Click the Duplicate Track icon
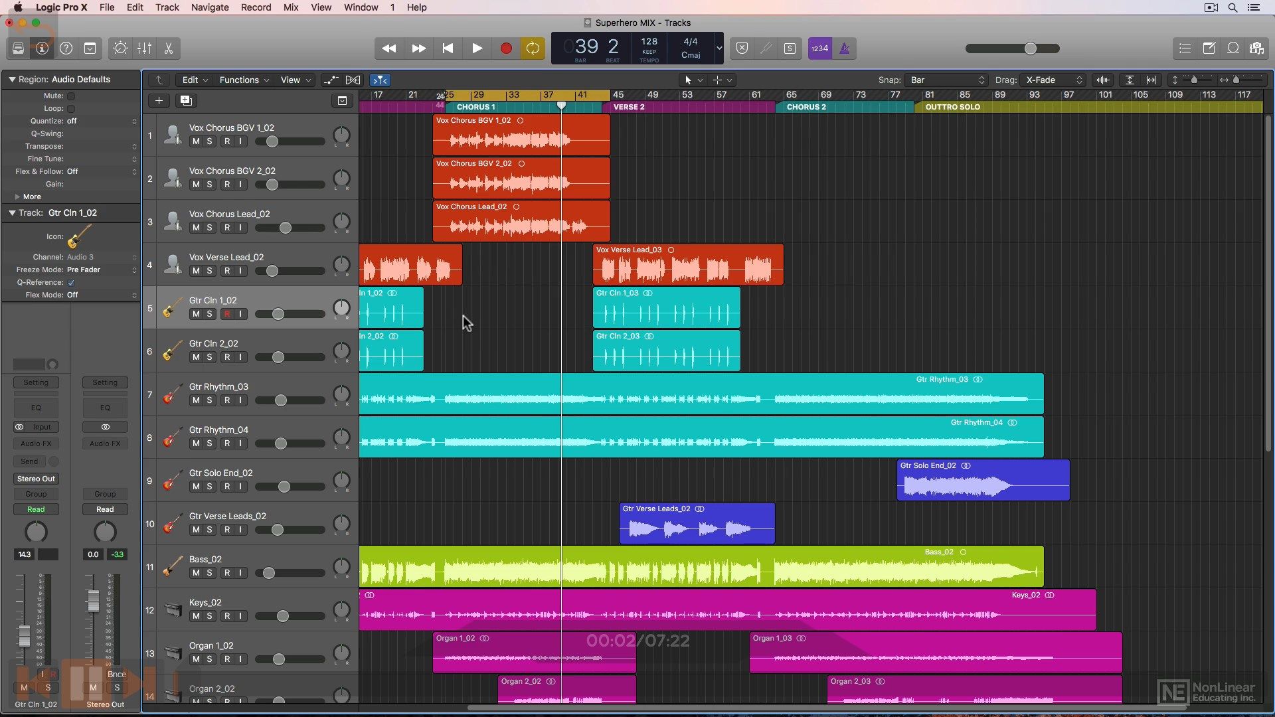Viewport: 1275px width, 717px height. tap(186, 101)
